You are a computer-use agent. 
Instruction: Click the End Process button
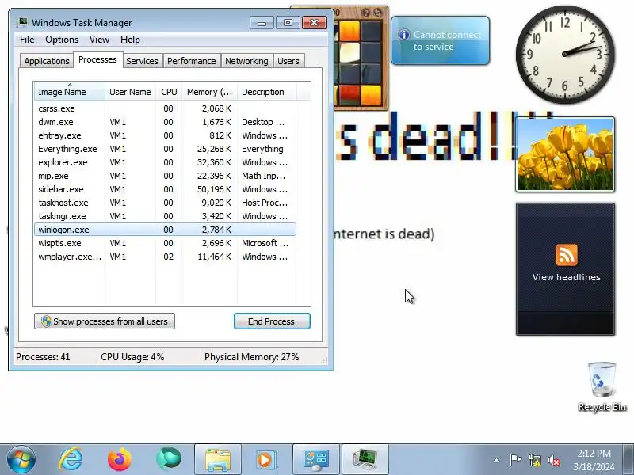(272, 321)
